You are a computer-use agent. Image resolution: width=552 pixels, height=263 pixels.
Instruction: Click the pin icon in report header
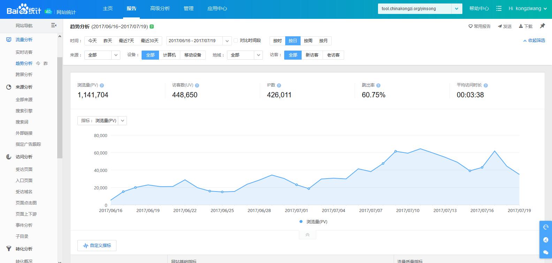click(542, 26)
